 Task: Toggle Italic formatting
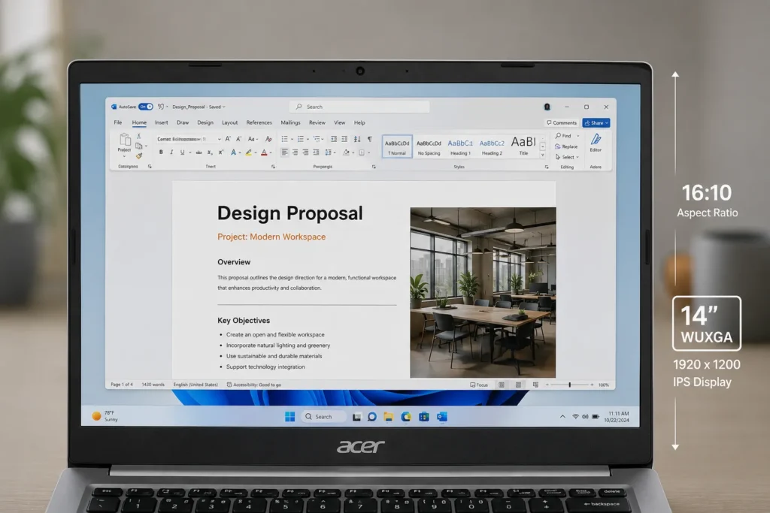pos(171,152)
